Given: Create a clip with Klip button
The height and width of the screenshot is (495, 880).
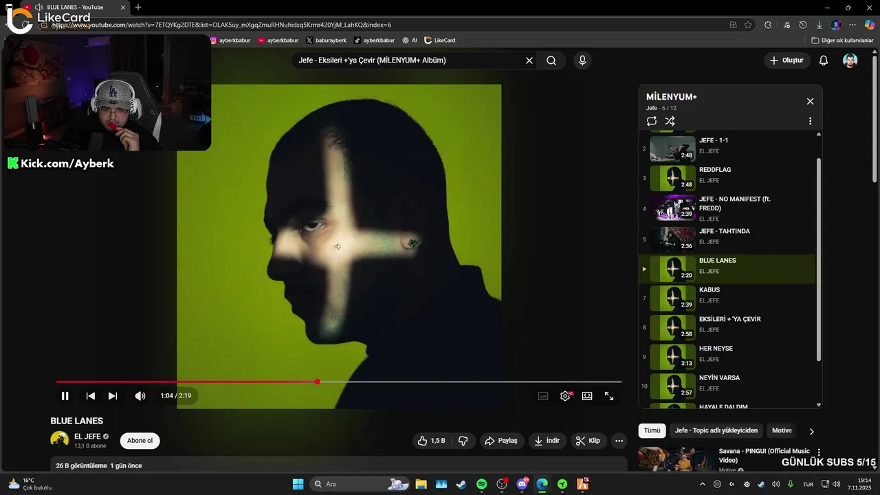Looking at the screenshot, I should [x=588, y=441].
